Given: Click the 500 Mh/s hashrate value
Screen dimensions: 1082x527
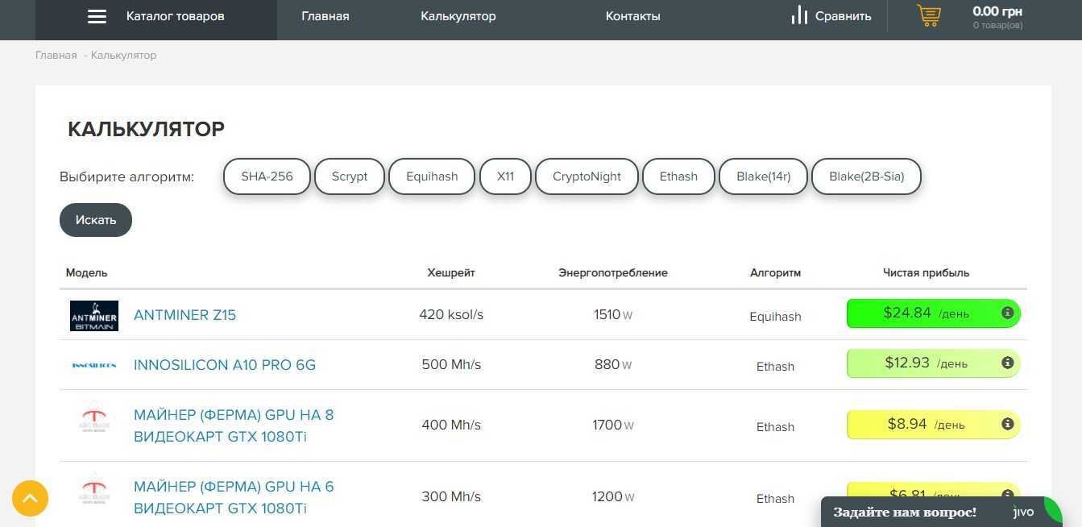Looking at the screenshot, I should click(451, 364).
